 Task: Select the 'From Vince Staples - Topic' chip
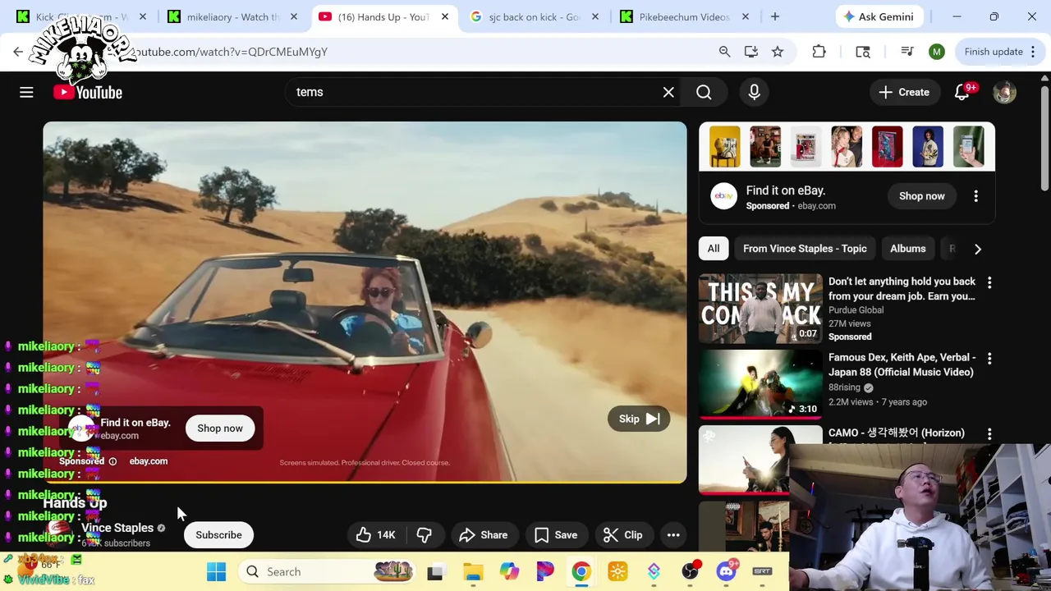pyautogui.click(x=805, y=249)
